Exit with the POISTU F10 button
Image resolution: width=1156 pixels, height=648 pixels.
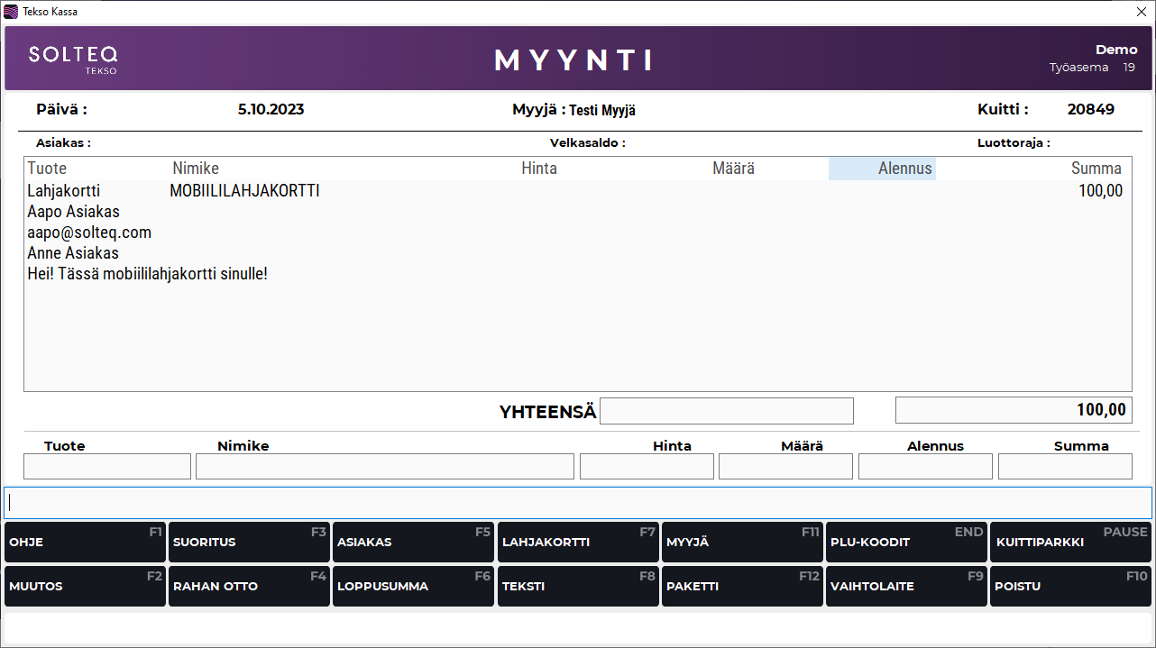point(1070,586)
